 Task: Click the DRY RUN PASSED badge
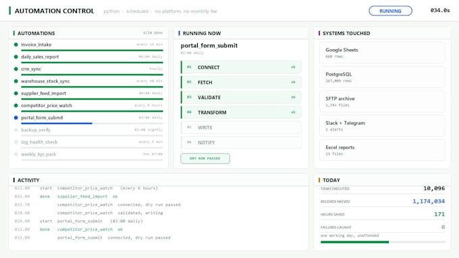point(205,158)
